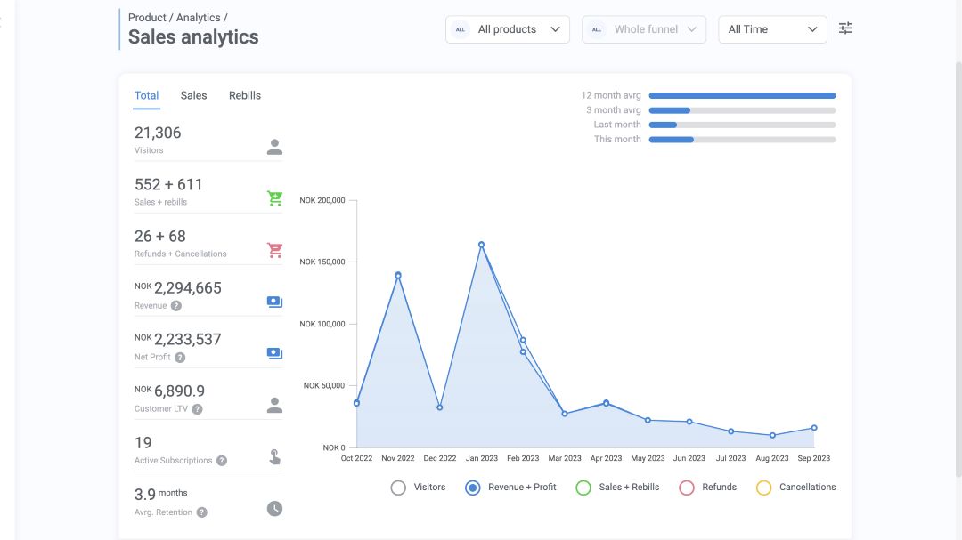Click the green Sales + rebills cart icon

click(274, 198)
